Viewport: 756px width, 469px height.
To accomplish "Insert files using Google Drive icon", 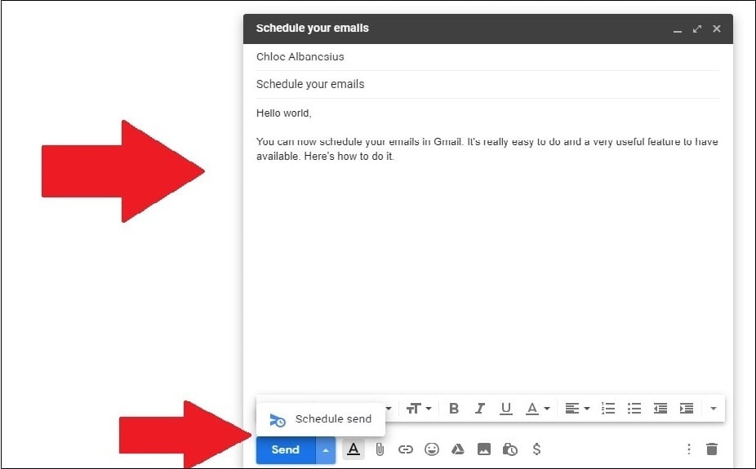I will click(x=458, y=449).
